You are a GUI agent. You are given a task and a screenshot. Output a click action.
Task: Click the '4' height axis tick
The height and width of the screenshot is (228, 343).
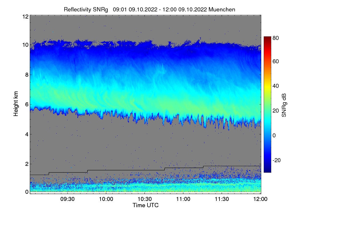[x=27, y=134]
